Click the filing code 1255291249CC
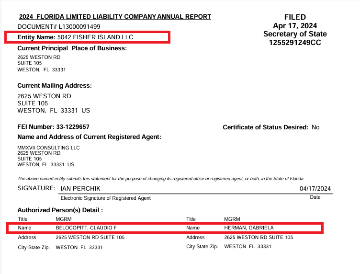The height and width of the screenshot is (274, 360). (x=295, y=43)
